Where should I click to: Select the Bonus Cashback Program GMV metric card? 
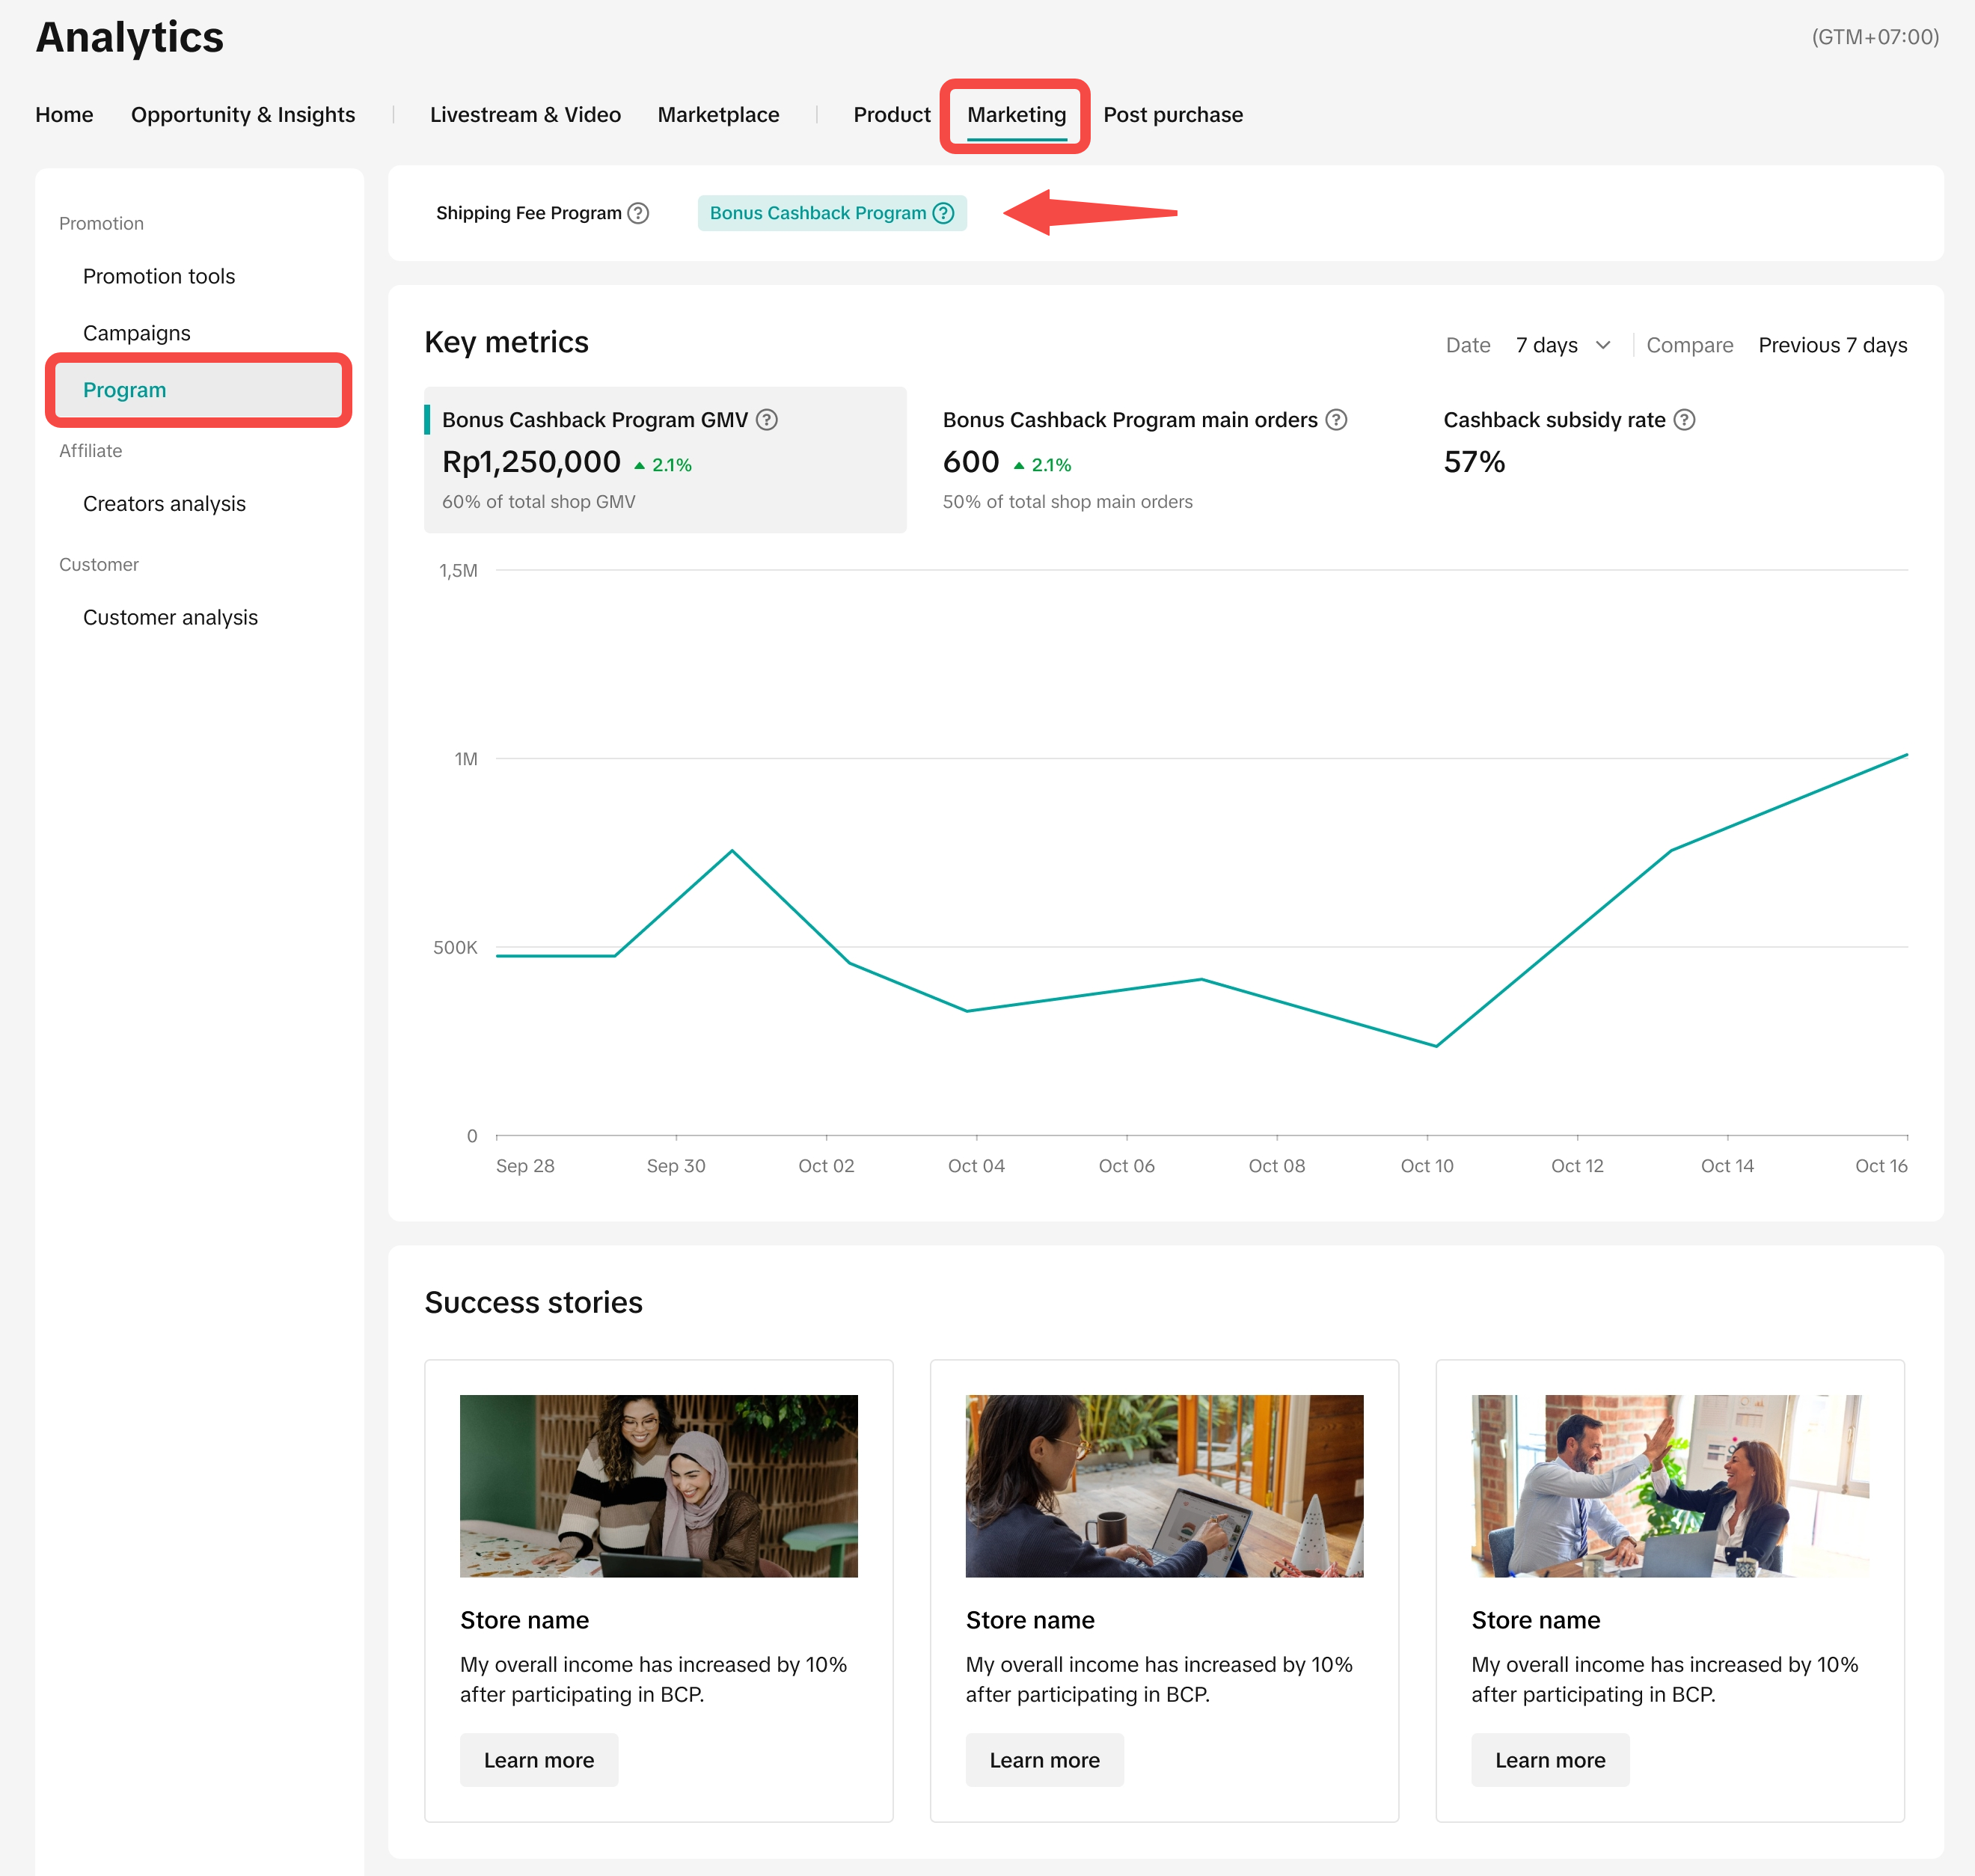click(x=665, y=460)
